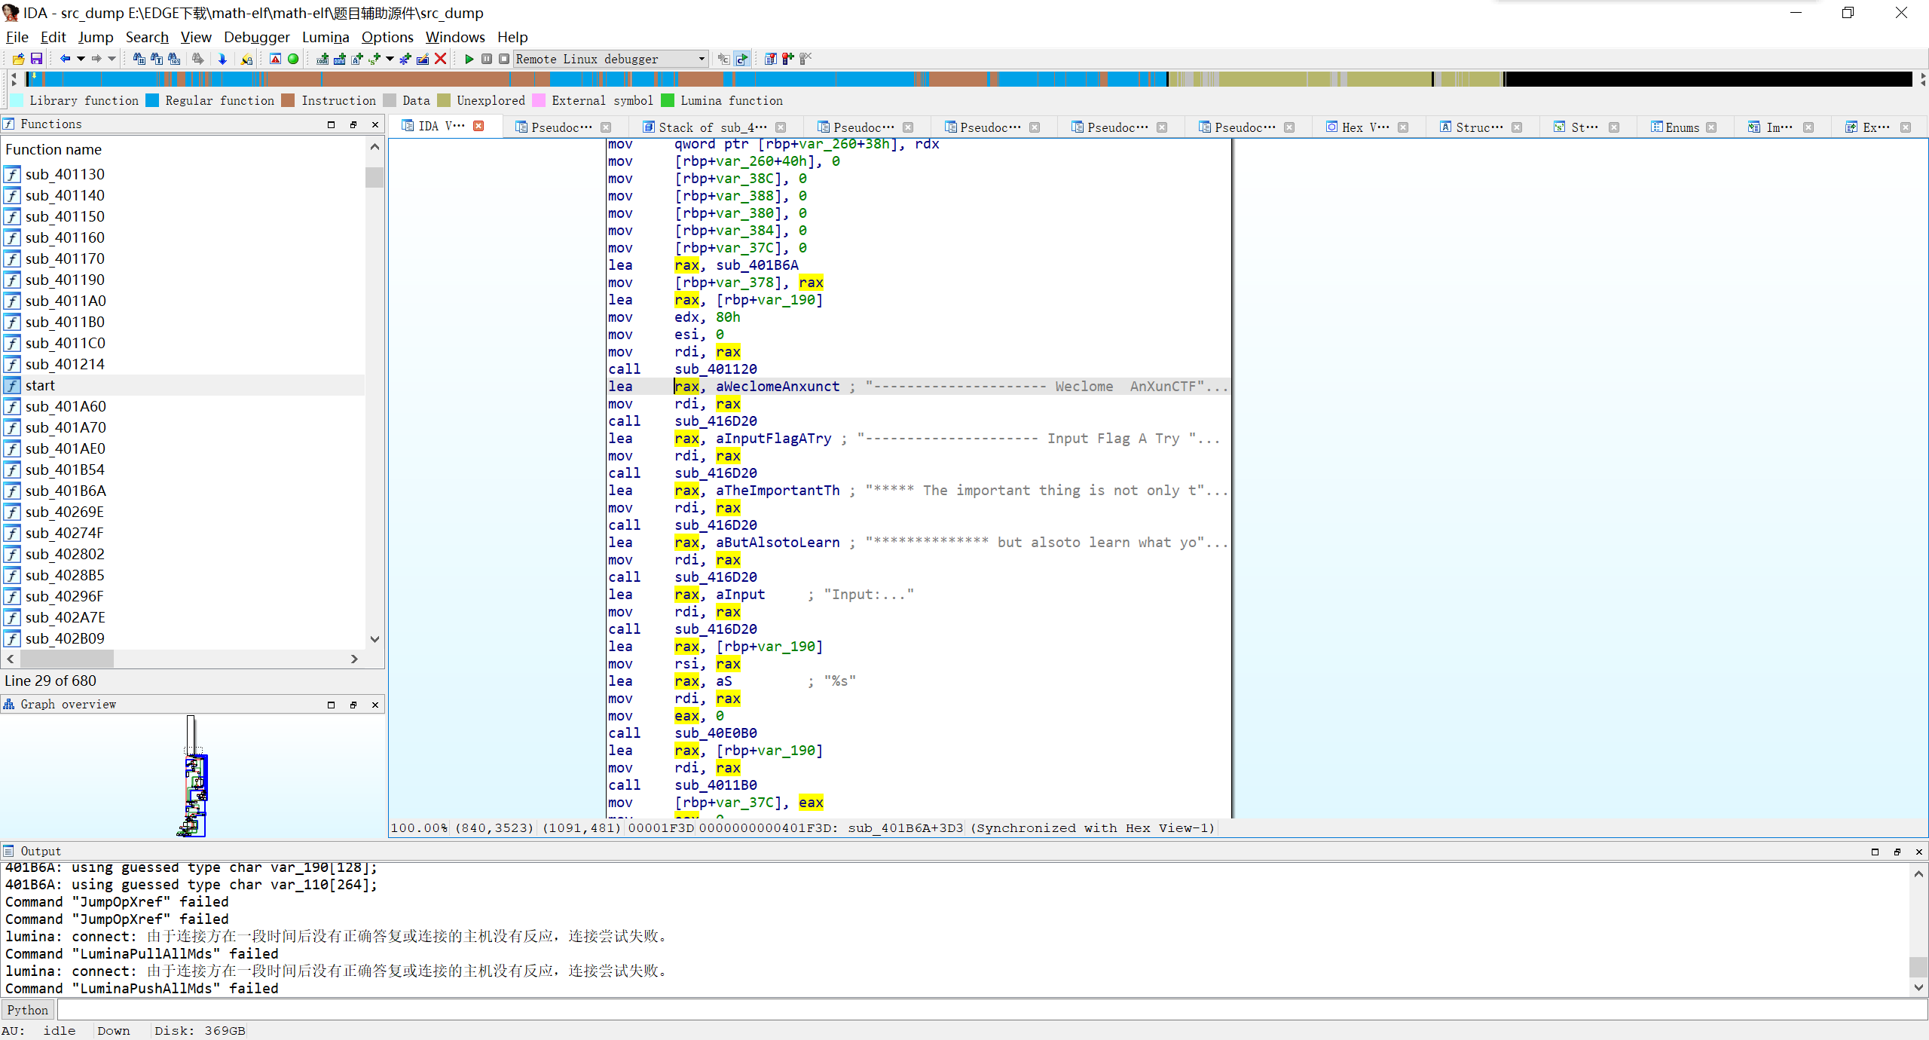The width and height of the screenshot is (1929, 1040).
Task: Click the red X delete icon in toolbar
Action: (441, 59)
